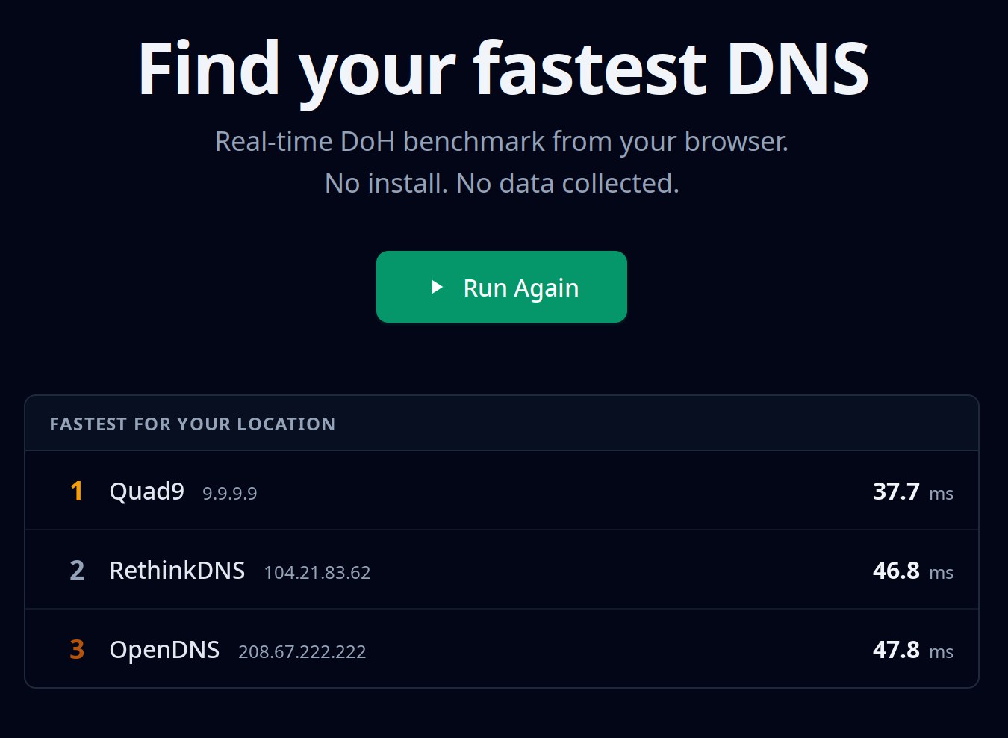The height and width of the screenshot is (738, 1008).
Task: Click the 'No install. No data collected.' text
Action: 502,183
